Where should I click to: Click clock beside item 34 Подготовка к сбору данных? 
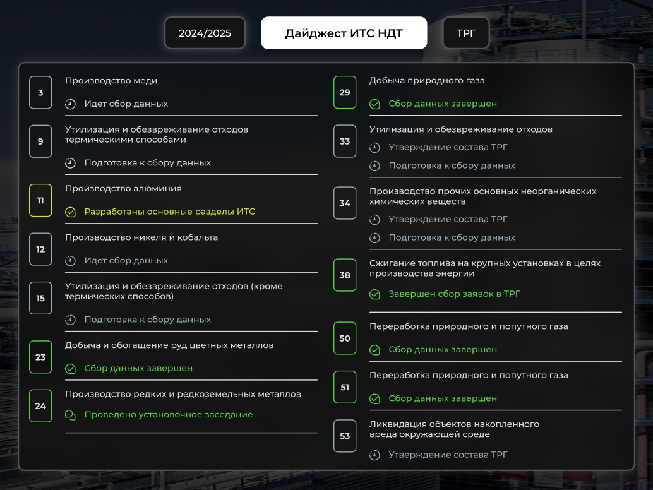[x=374, y=237]
